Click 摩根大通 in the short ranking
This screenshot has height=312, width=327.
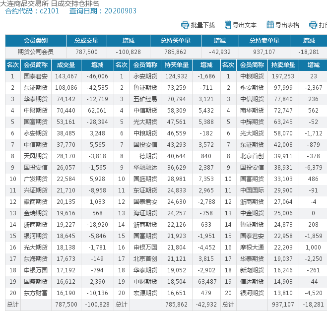tap(252, 247)
